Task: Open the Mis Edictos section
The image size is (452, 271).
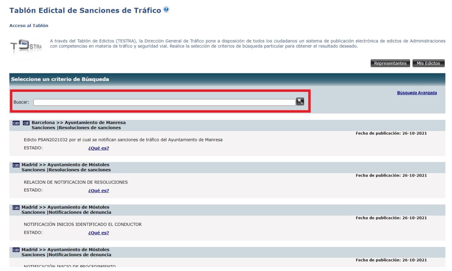Action: click(x=428, y=63)
